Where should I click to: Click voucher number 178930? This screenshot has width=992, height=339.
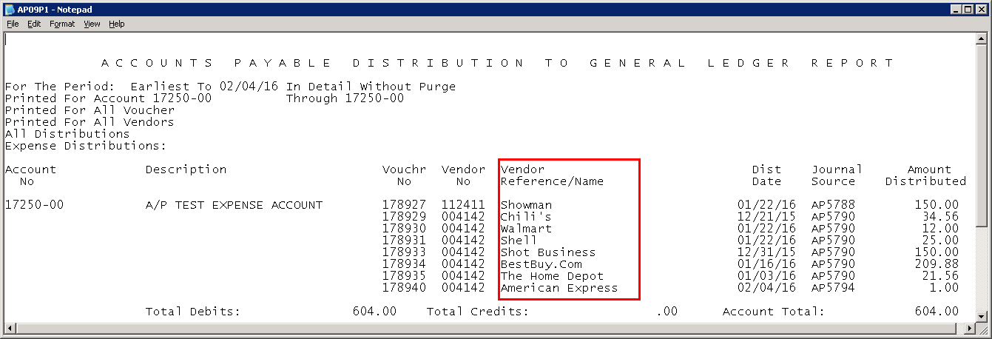404,229
